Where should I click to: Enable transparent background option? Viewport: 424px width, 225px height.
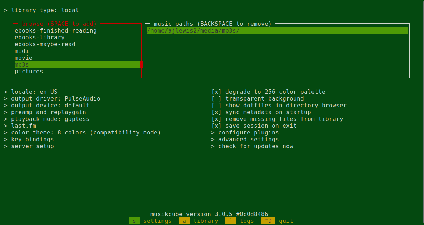(258, 99)
